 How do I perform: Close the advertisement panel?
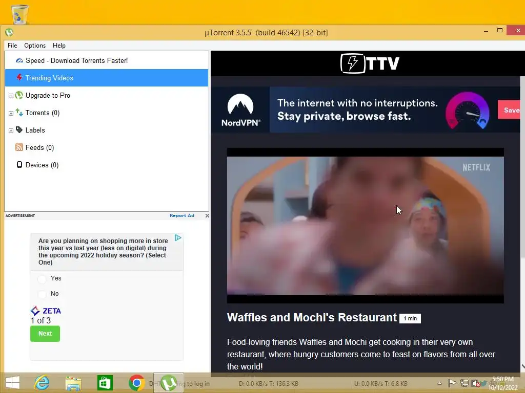pos(207,215)
